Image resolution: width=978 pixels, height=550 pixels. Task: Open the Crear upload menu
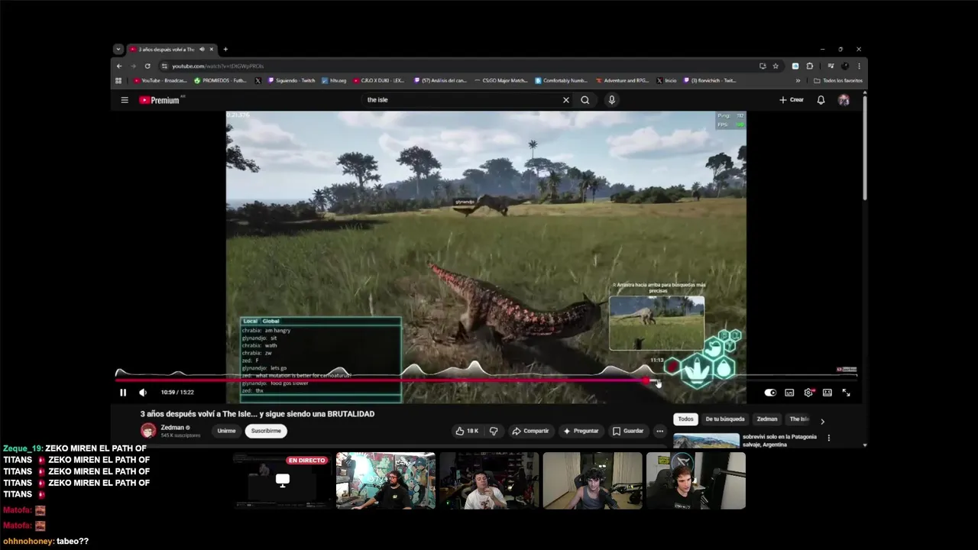(x=792, y=100)
